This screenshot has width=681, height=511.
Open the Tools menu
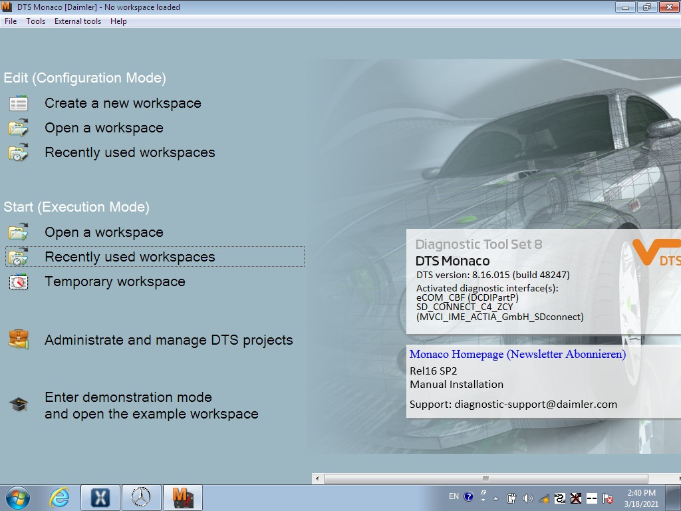coord(36,21)
